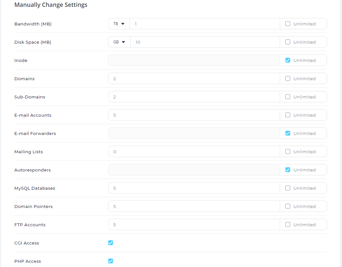This screenshot has width=342, height=267.
Task: Focus the Bandwidth value field
Action: (x=205, y=24)
